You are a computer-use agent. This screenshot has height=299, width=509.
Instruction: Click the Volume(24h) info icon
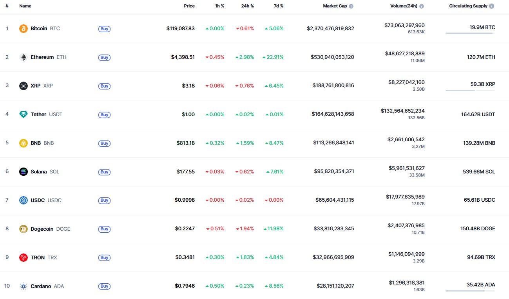[422, 6]
